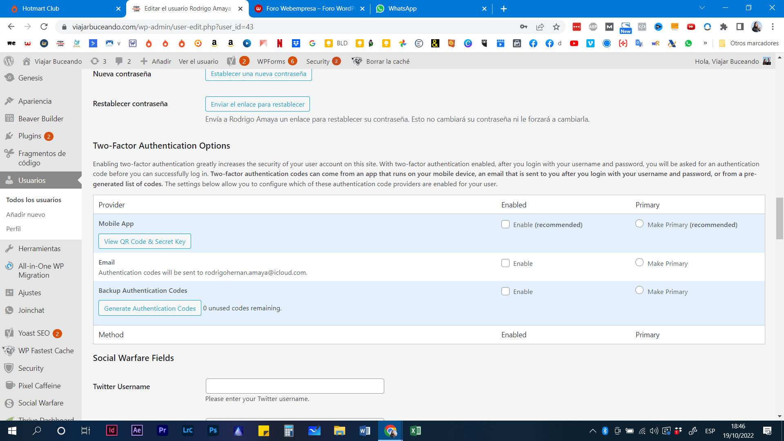Open the Netflix bookmark icon
Image resolution: width=784 pixels, height=441 pixels.
click(x=280, y=43)
